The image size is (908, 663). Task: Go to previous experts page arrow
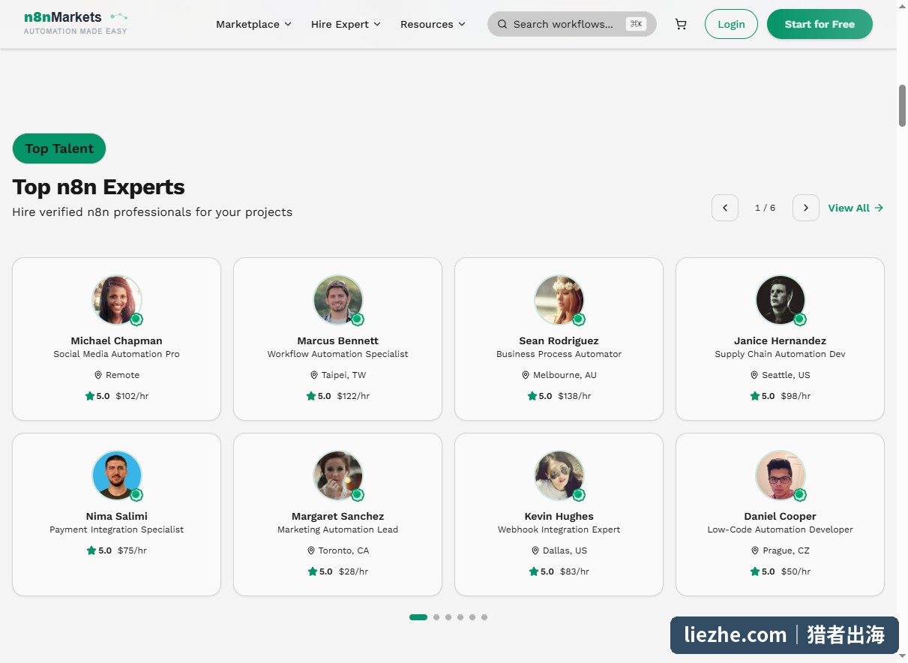pyautogui.click(x=725, y=208)
